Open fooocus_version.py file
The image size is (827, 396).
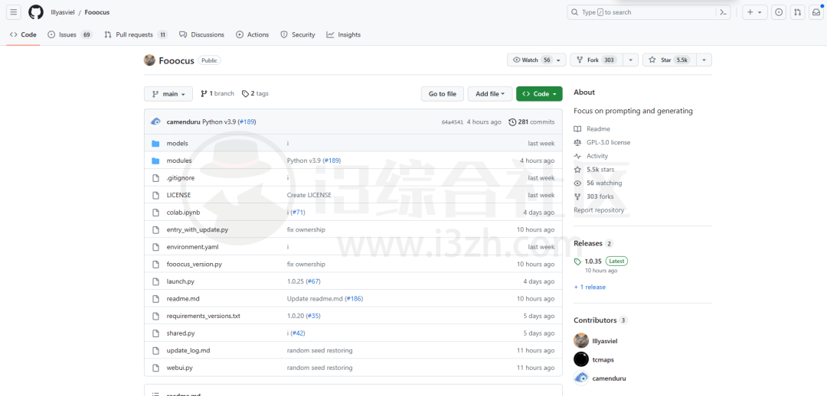[x=194, y=264]
